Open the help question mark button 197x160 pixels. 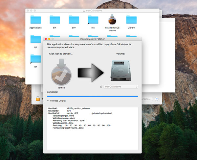pos(157,99)
